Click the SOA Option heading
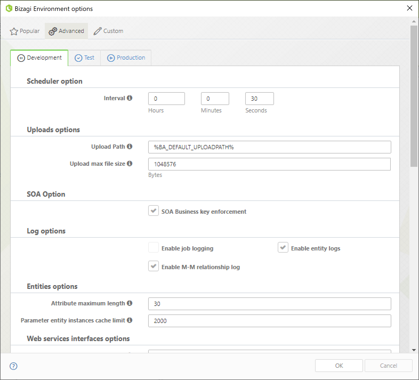The height and width of the screenshot is (380, 419). [46, 194]
